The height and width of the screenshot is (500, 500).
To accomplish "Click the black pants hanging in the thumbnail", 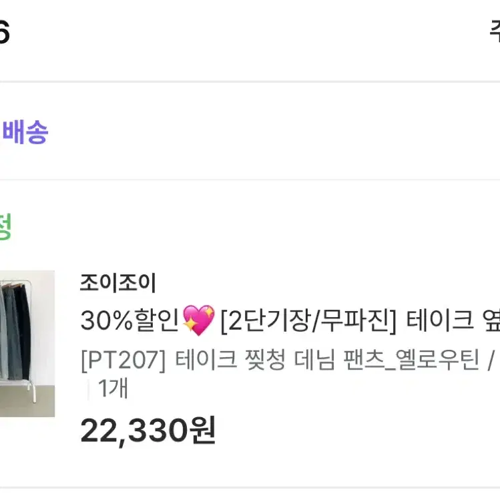I will click(23, 332).
